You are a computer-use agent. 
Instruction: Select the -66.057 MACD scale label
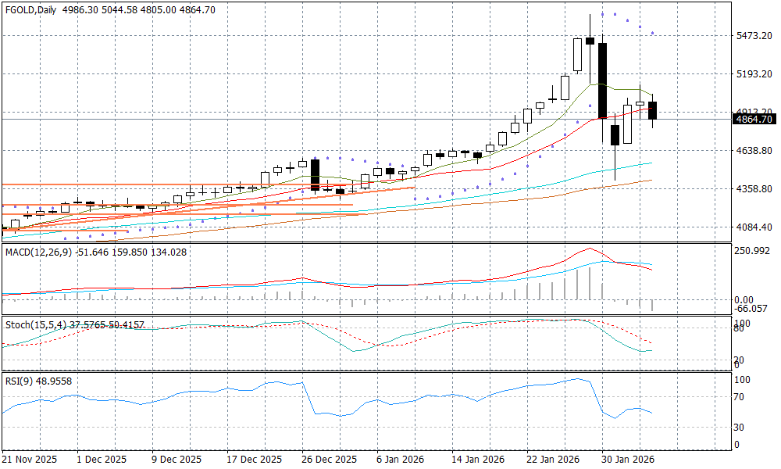pos(754,310)
